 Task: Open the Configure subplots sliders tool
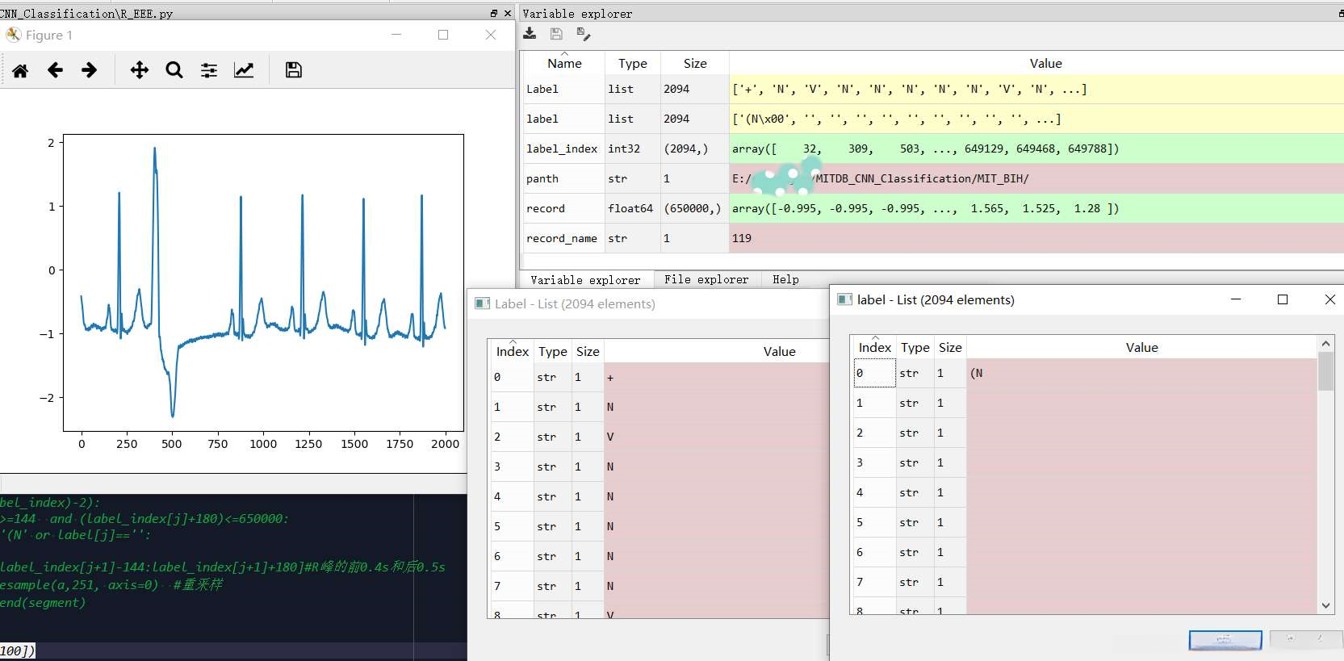tap(209, 71)
